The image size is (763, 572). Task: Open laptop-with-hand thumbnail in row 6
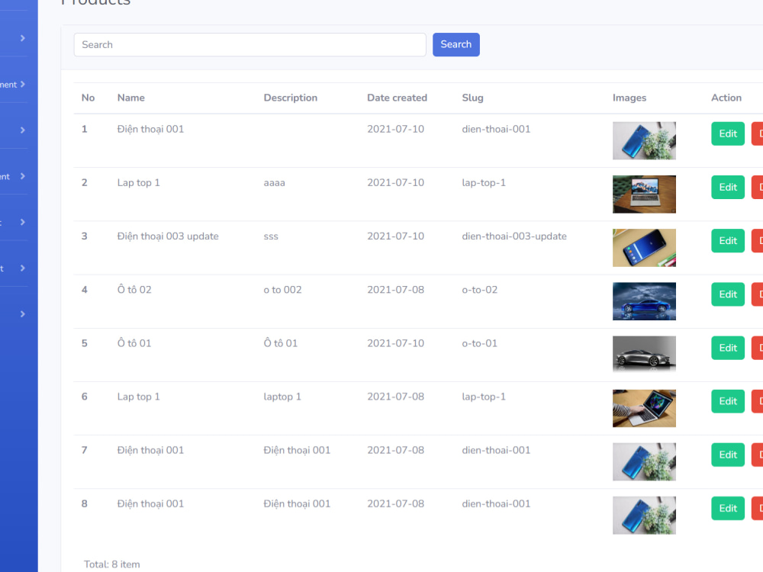coord(644,408)
